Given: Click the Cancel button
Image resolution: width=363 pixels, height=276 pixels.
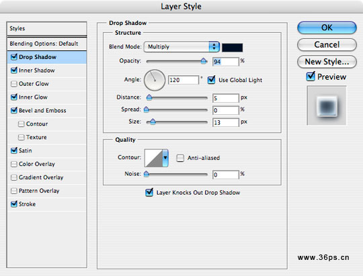Looking at the screenshot, I should 327,44.
